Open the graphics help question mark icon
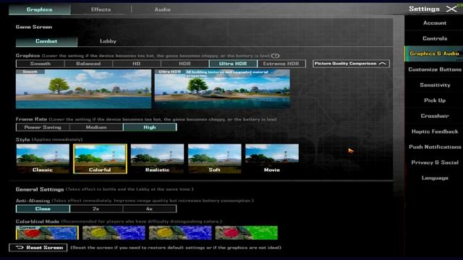This screenshot has height=260, width=463. tap(275, 56)
